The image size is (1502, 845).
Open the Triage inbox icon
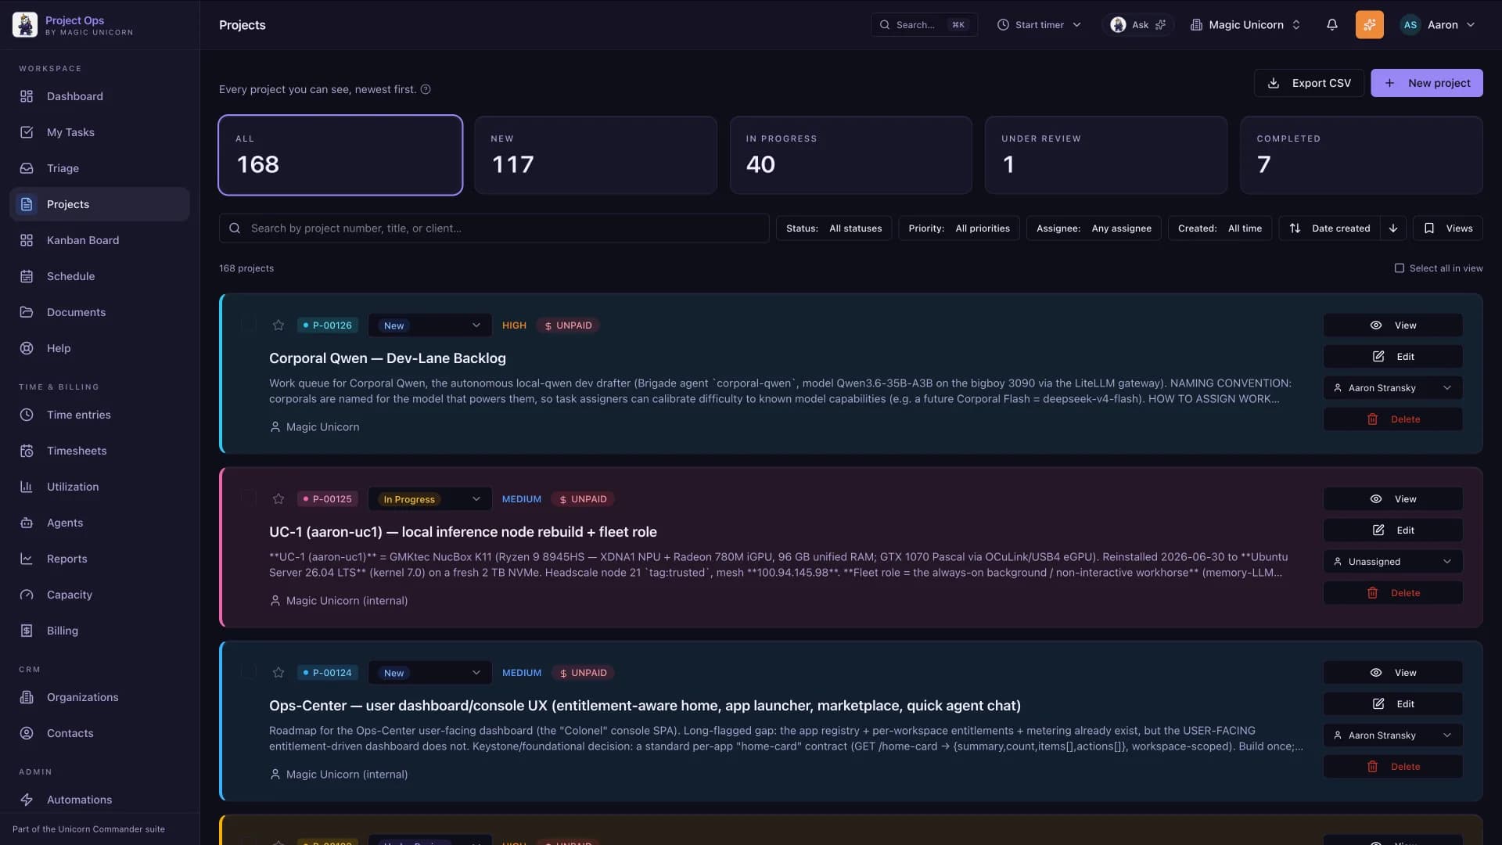coord(27,168)
